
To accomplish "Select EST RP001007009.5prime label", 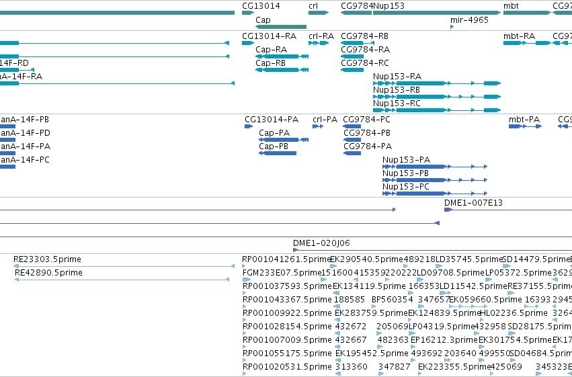I will (287, 340).
